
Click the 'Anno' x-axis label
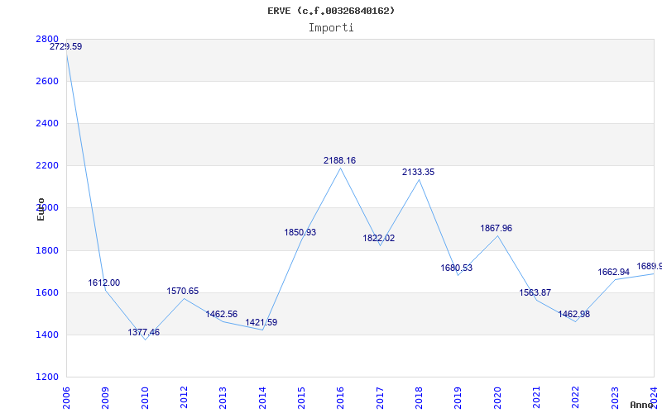pos(641,405)
